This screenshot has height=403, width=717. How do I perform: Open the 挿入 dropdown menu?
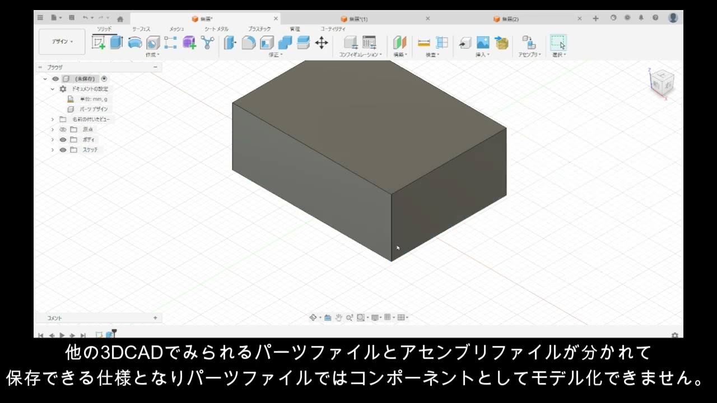pos(482,55)
